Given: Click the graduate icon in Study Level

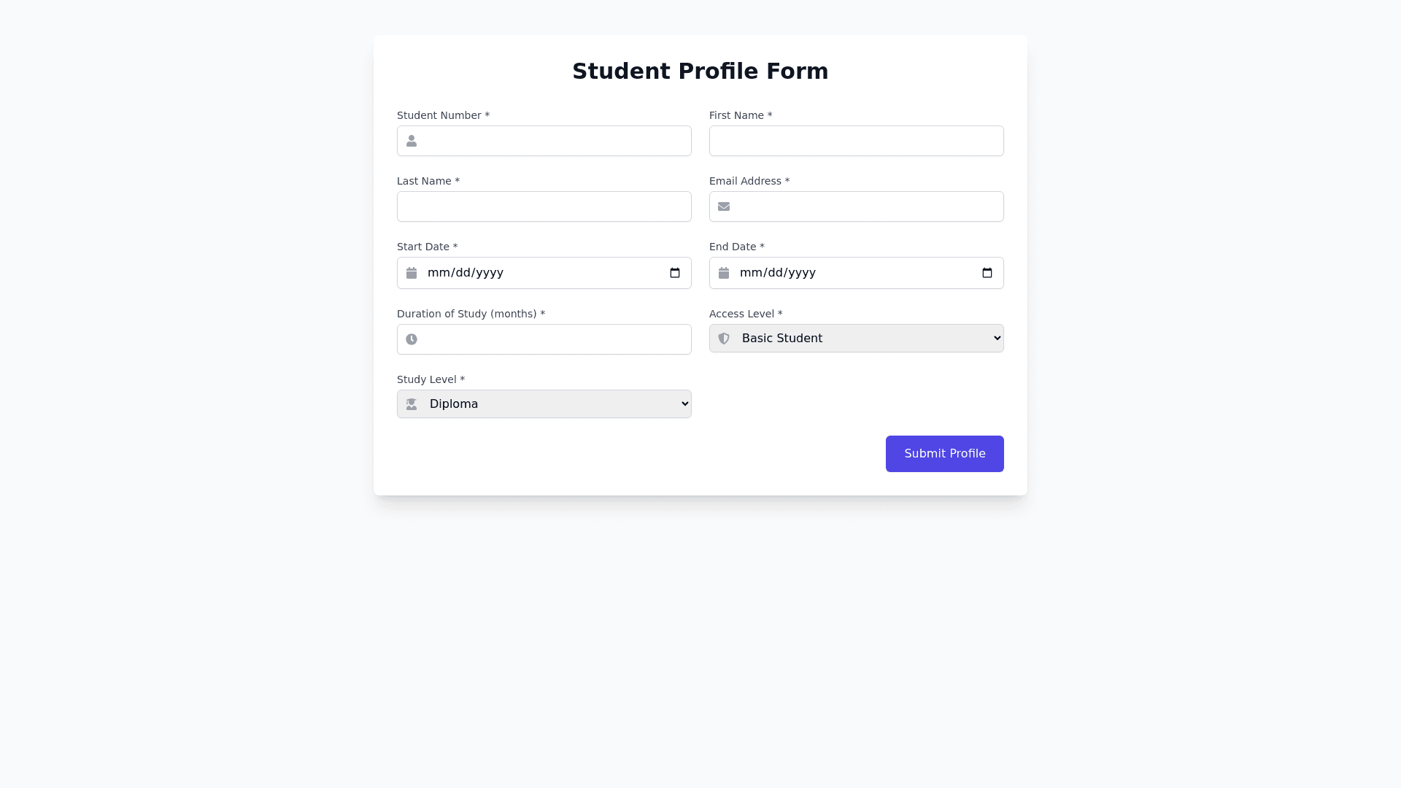Looking at the screenshot, I should 412,404.
